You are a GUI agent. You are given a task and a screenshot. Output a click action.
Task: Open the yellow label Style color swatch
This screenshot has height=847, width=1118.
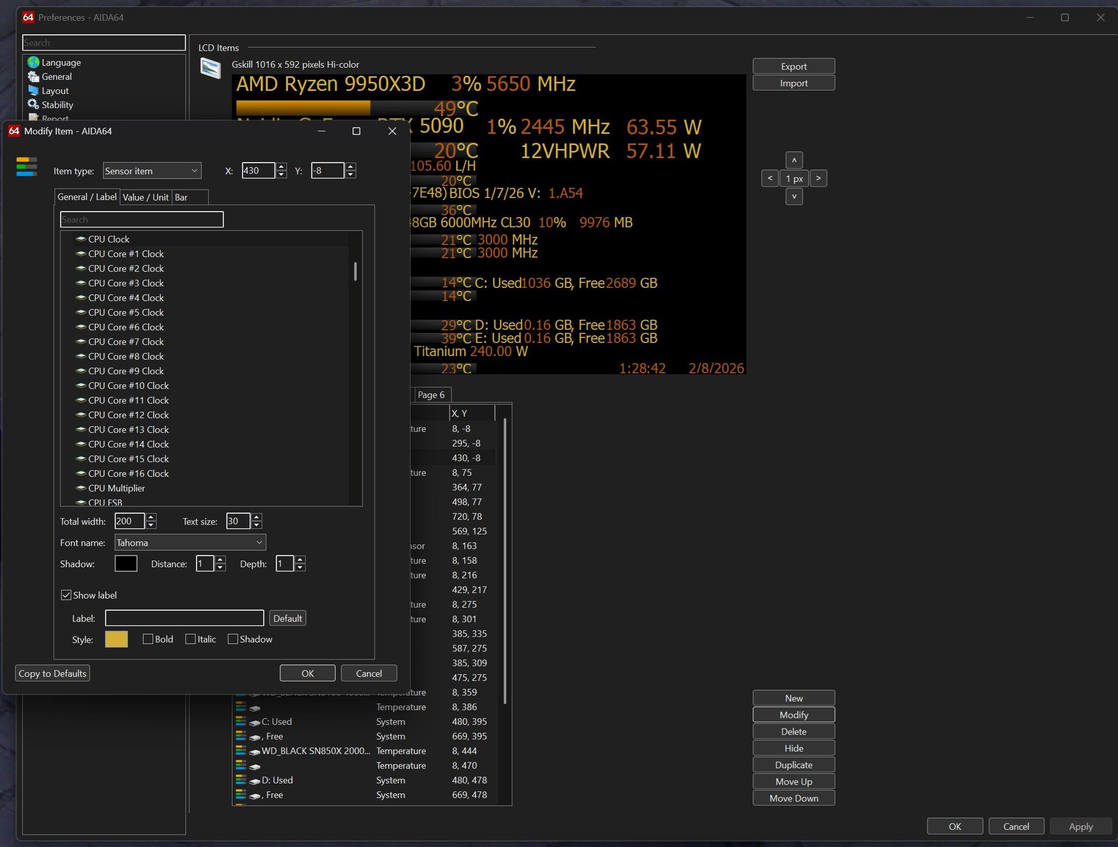[x=116, y=639]
